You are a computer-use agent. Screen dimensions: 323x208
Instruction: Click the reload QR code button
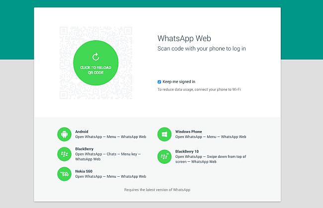tap(96, 63)
